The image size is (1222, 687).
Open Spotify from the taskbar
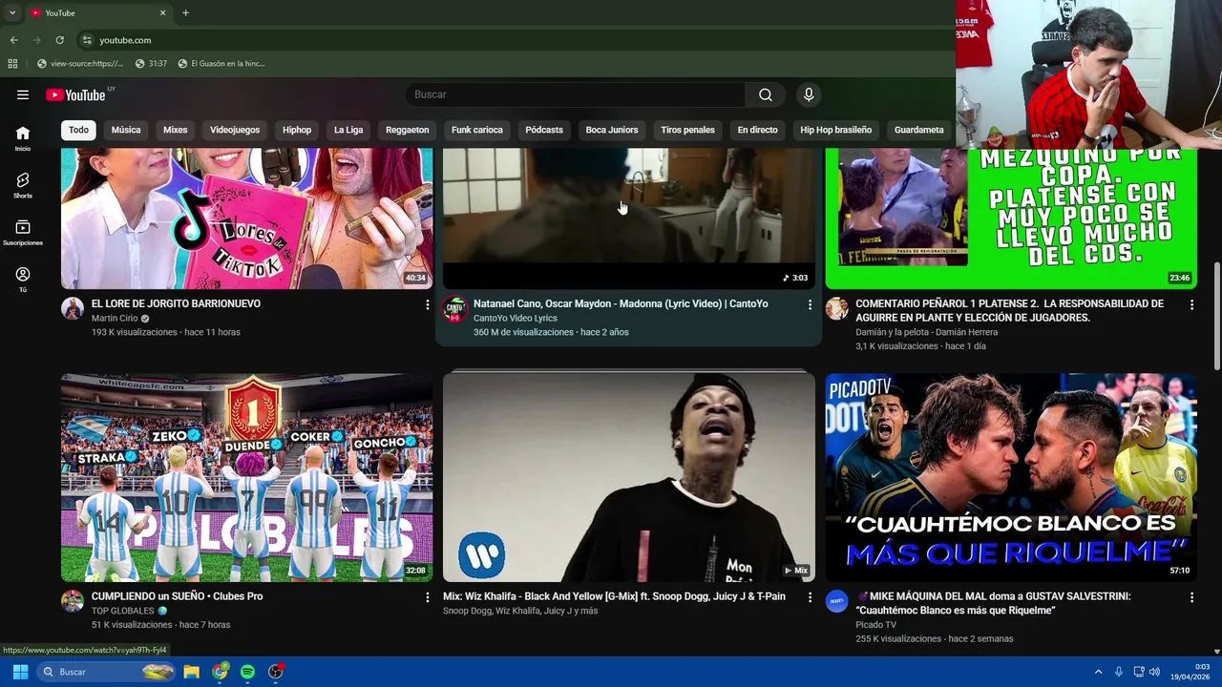[247, 672]
